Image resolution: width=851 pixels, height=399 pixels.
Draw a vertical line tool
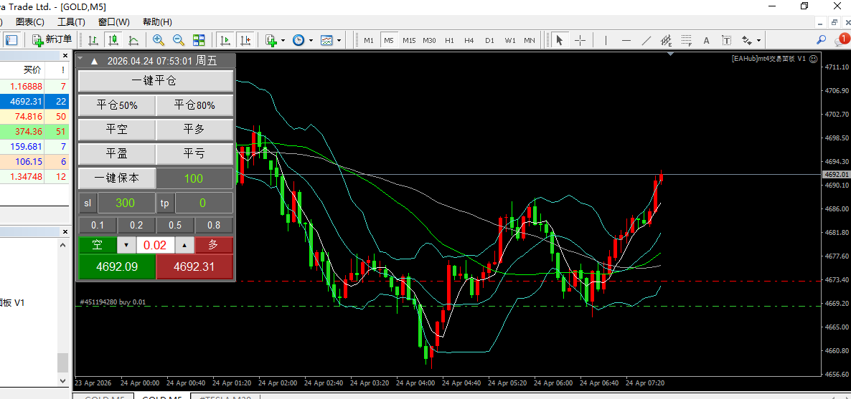tap(606, 40)
